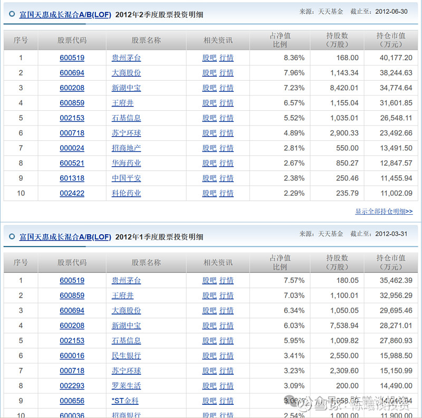Open 行情 for 王府井 in 2季度 table
This screenshot has width=422, height=418.
[x=226, y=103]
